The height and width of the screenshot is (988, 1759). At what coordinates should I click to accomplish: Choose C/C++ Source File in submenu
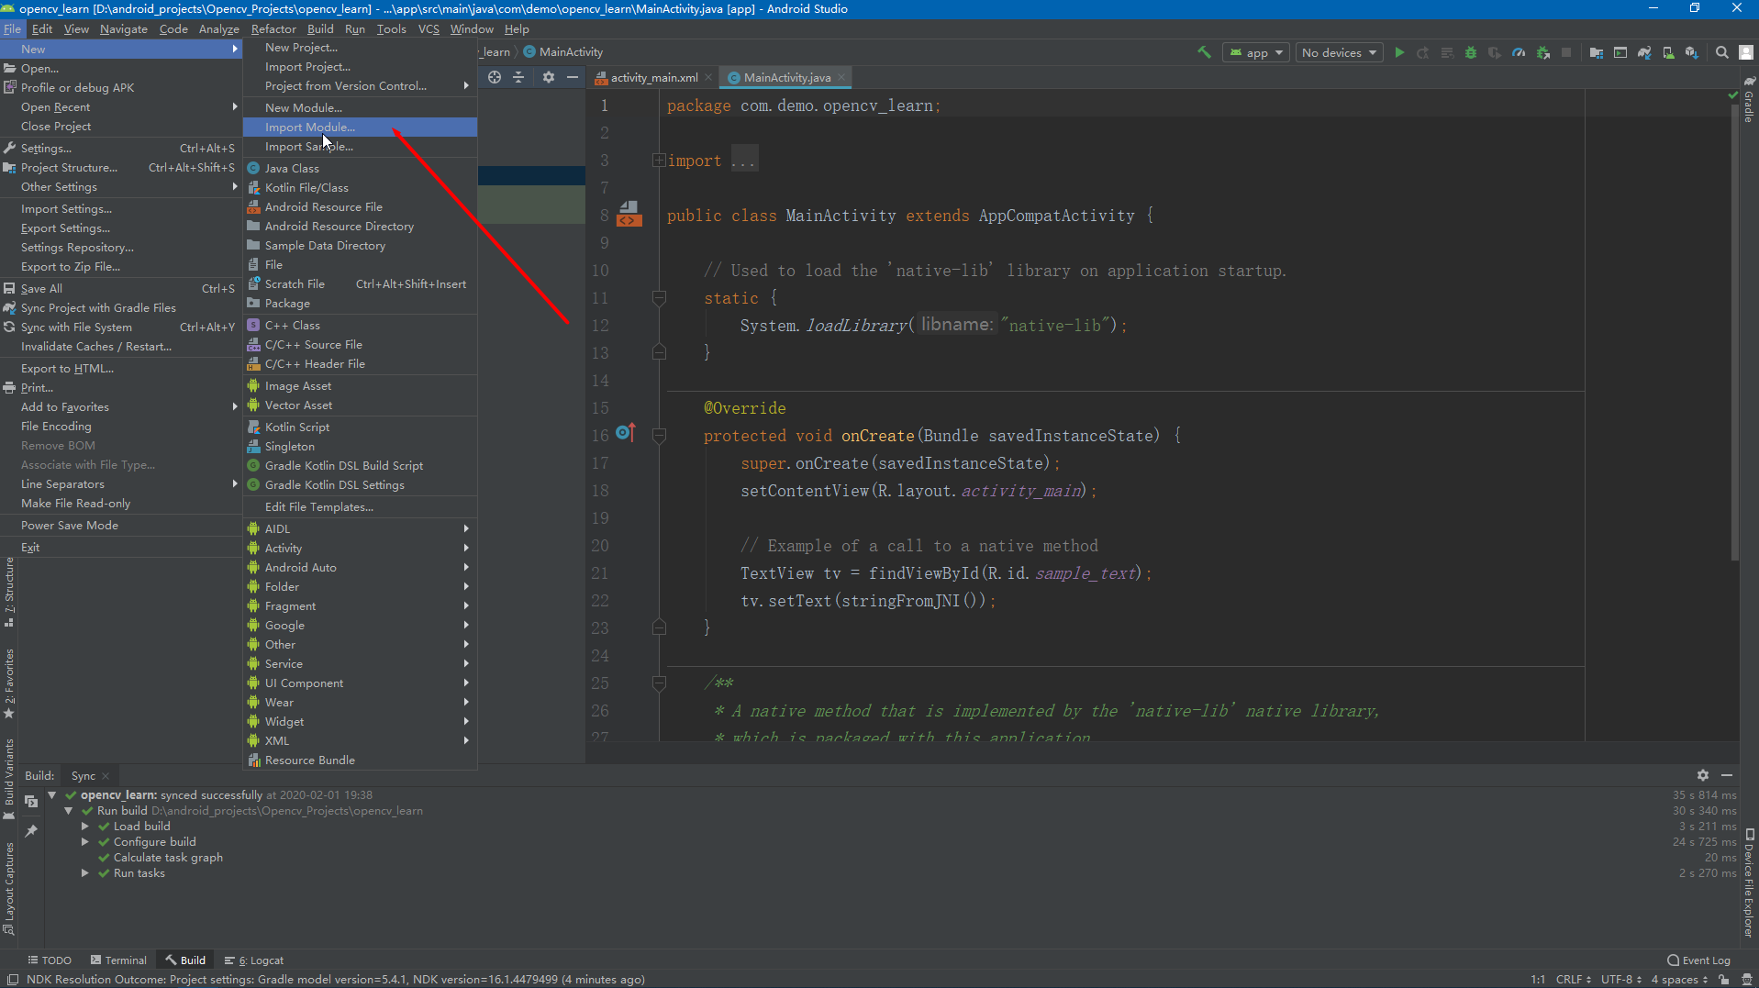click(x=360, y=344)
